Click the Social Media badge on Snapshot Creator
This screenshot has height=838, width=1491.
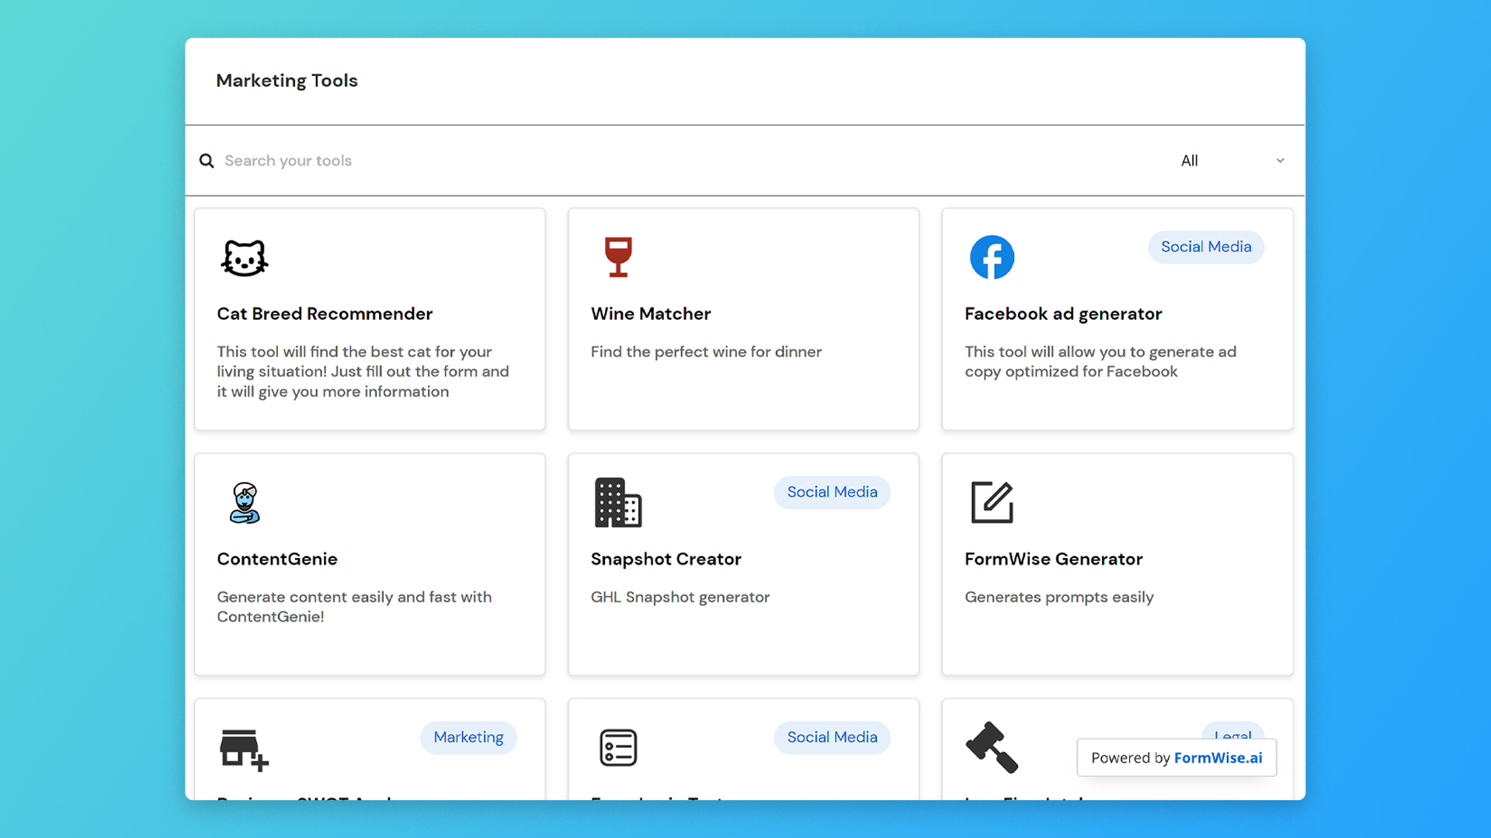pos(832,492)
